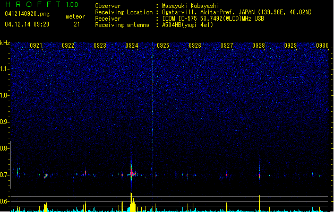Click the tallest yellow power peak near 0924
Viewport: 334px width, 212px height.
tap(132, 202)
